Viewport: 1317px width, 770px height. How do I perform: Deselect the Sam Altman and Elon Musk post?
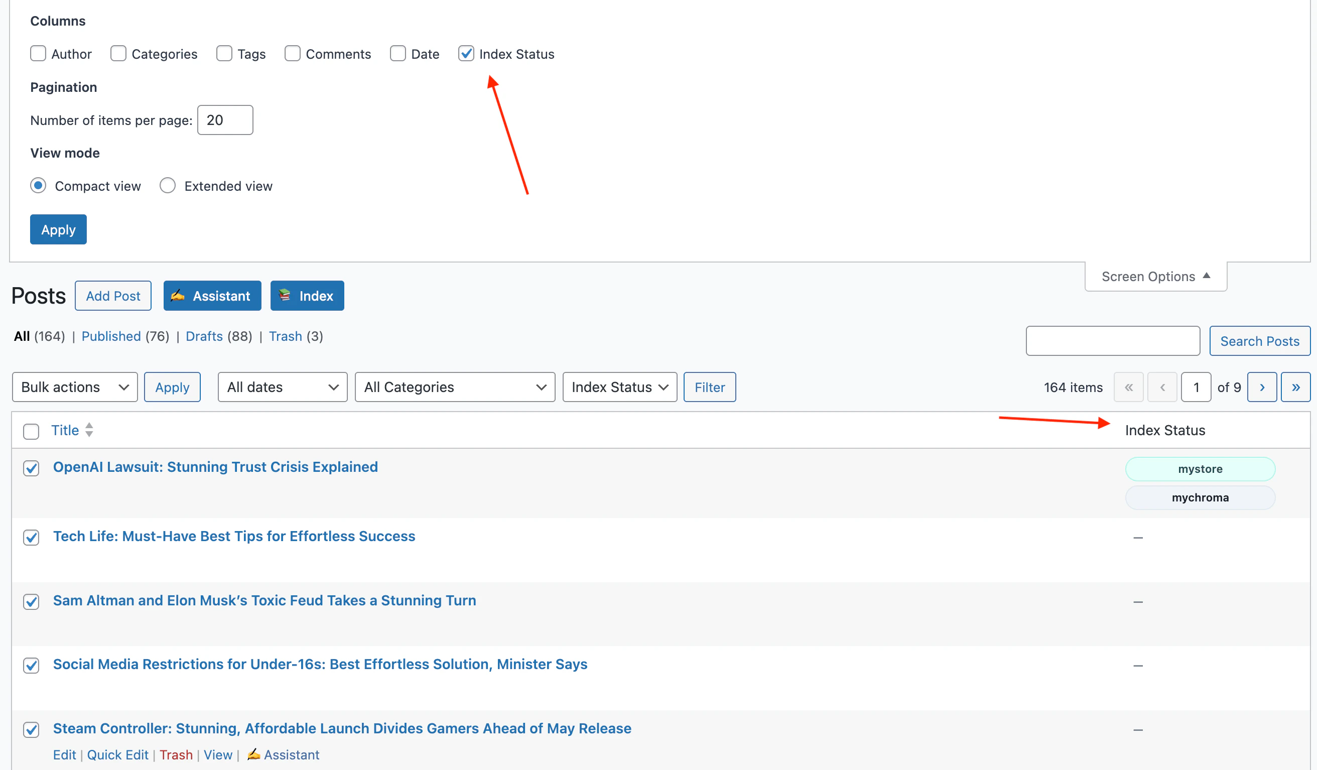31,602
